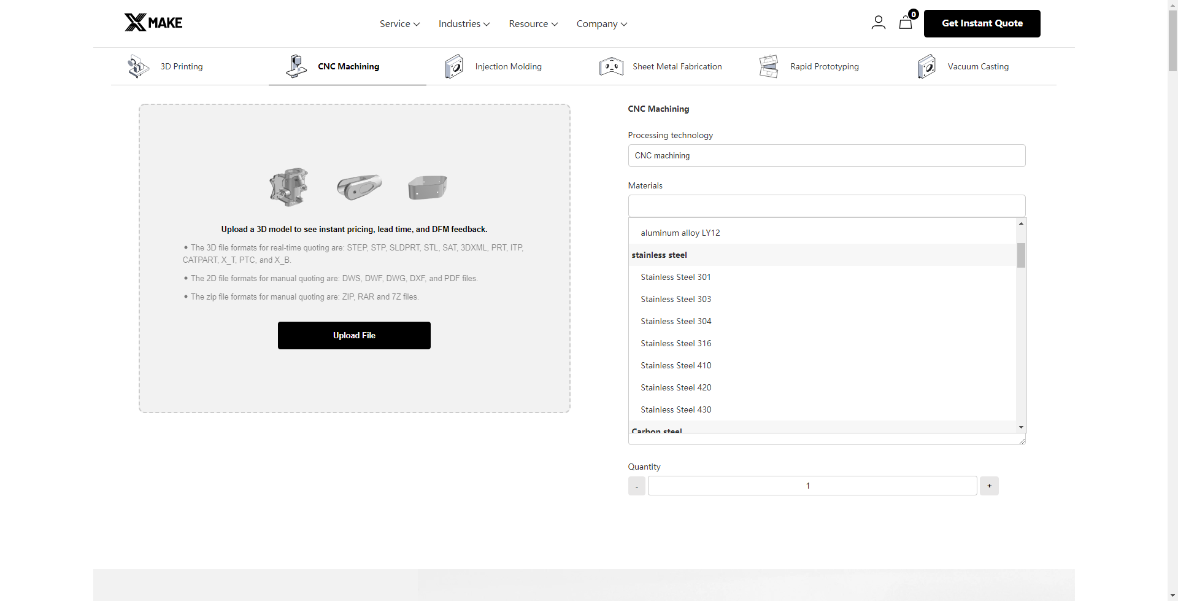Viewport: 1178px width, 601px height.
Task: Click the XMAKE logo
Action: pos(153,23)
